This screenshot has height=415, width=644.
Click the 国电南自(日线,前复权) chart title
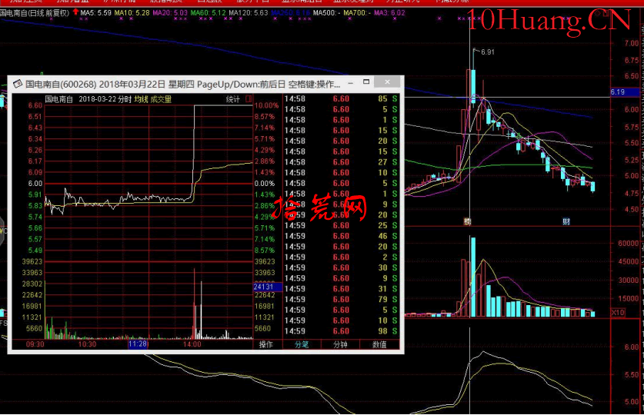tap(35, 13)
